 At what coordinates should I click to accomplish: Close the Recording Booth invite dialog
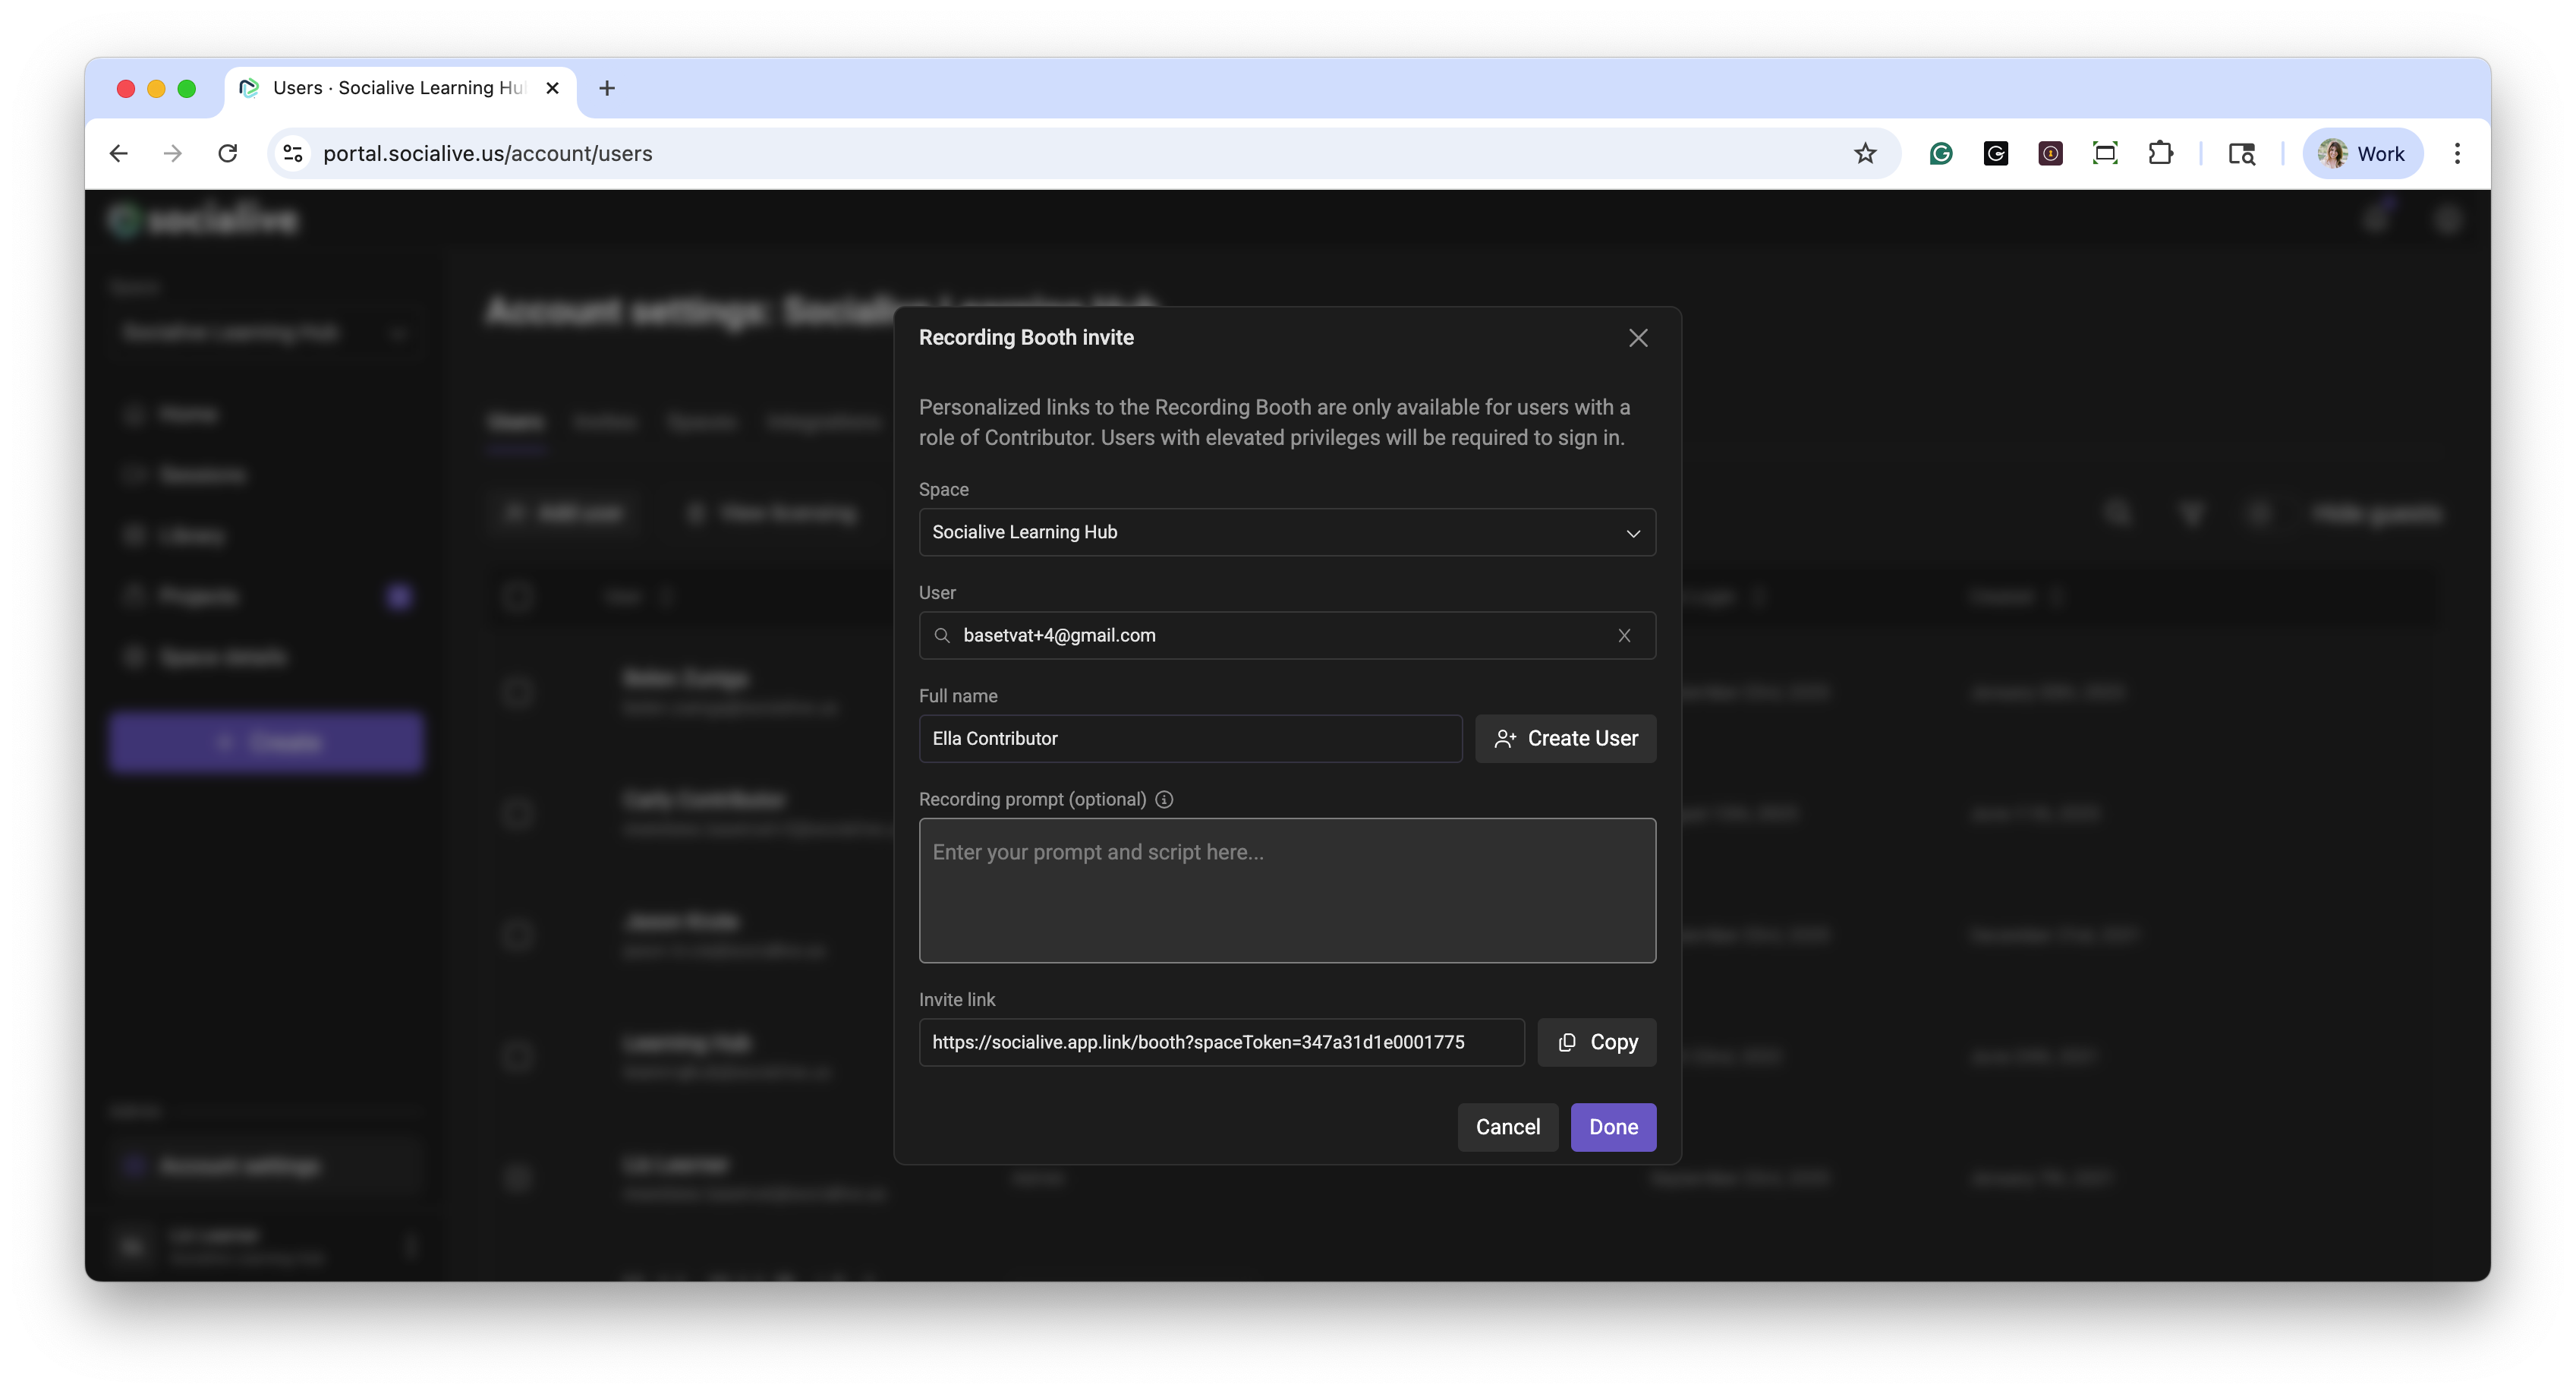click(1637, 338)
